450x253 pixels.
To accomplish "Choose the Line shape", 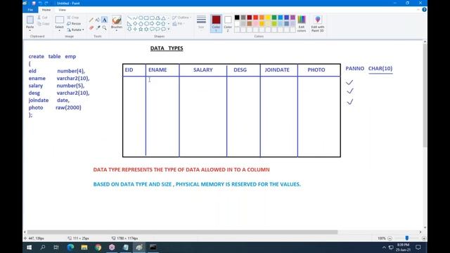I will [x=129, y=18].
